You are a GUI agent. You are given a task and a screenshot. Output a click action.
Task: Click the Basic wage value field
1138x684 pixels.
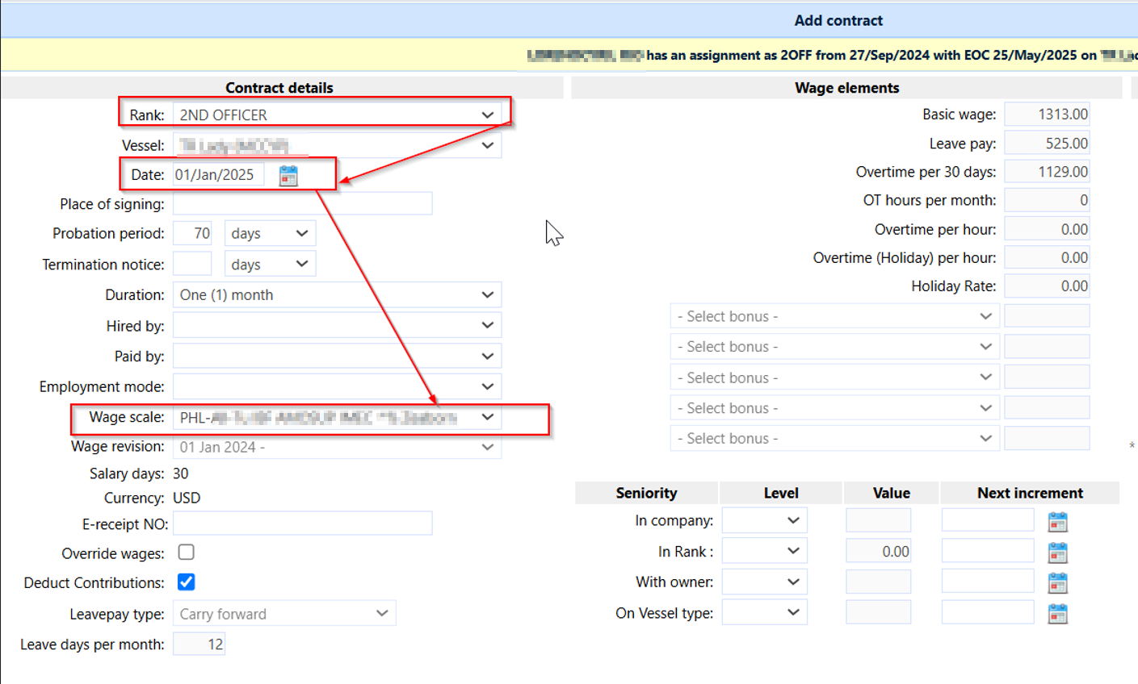pos(1047,115)
